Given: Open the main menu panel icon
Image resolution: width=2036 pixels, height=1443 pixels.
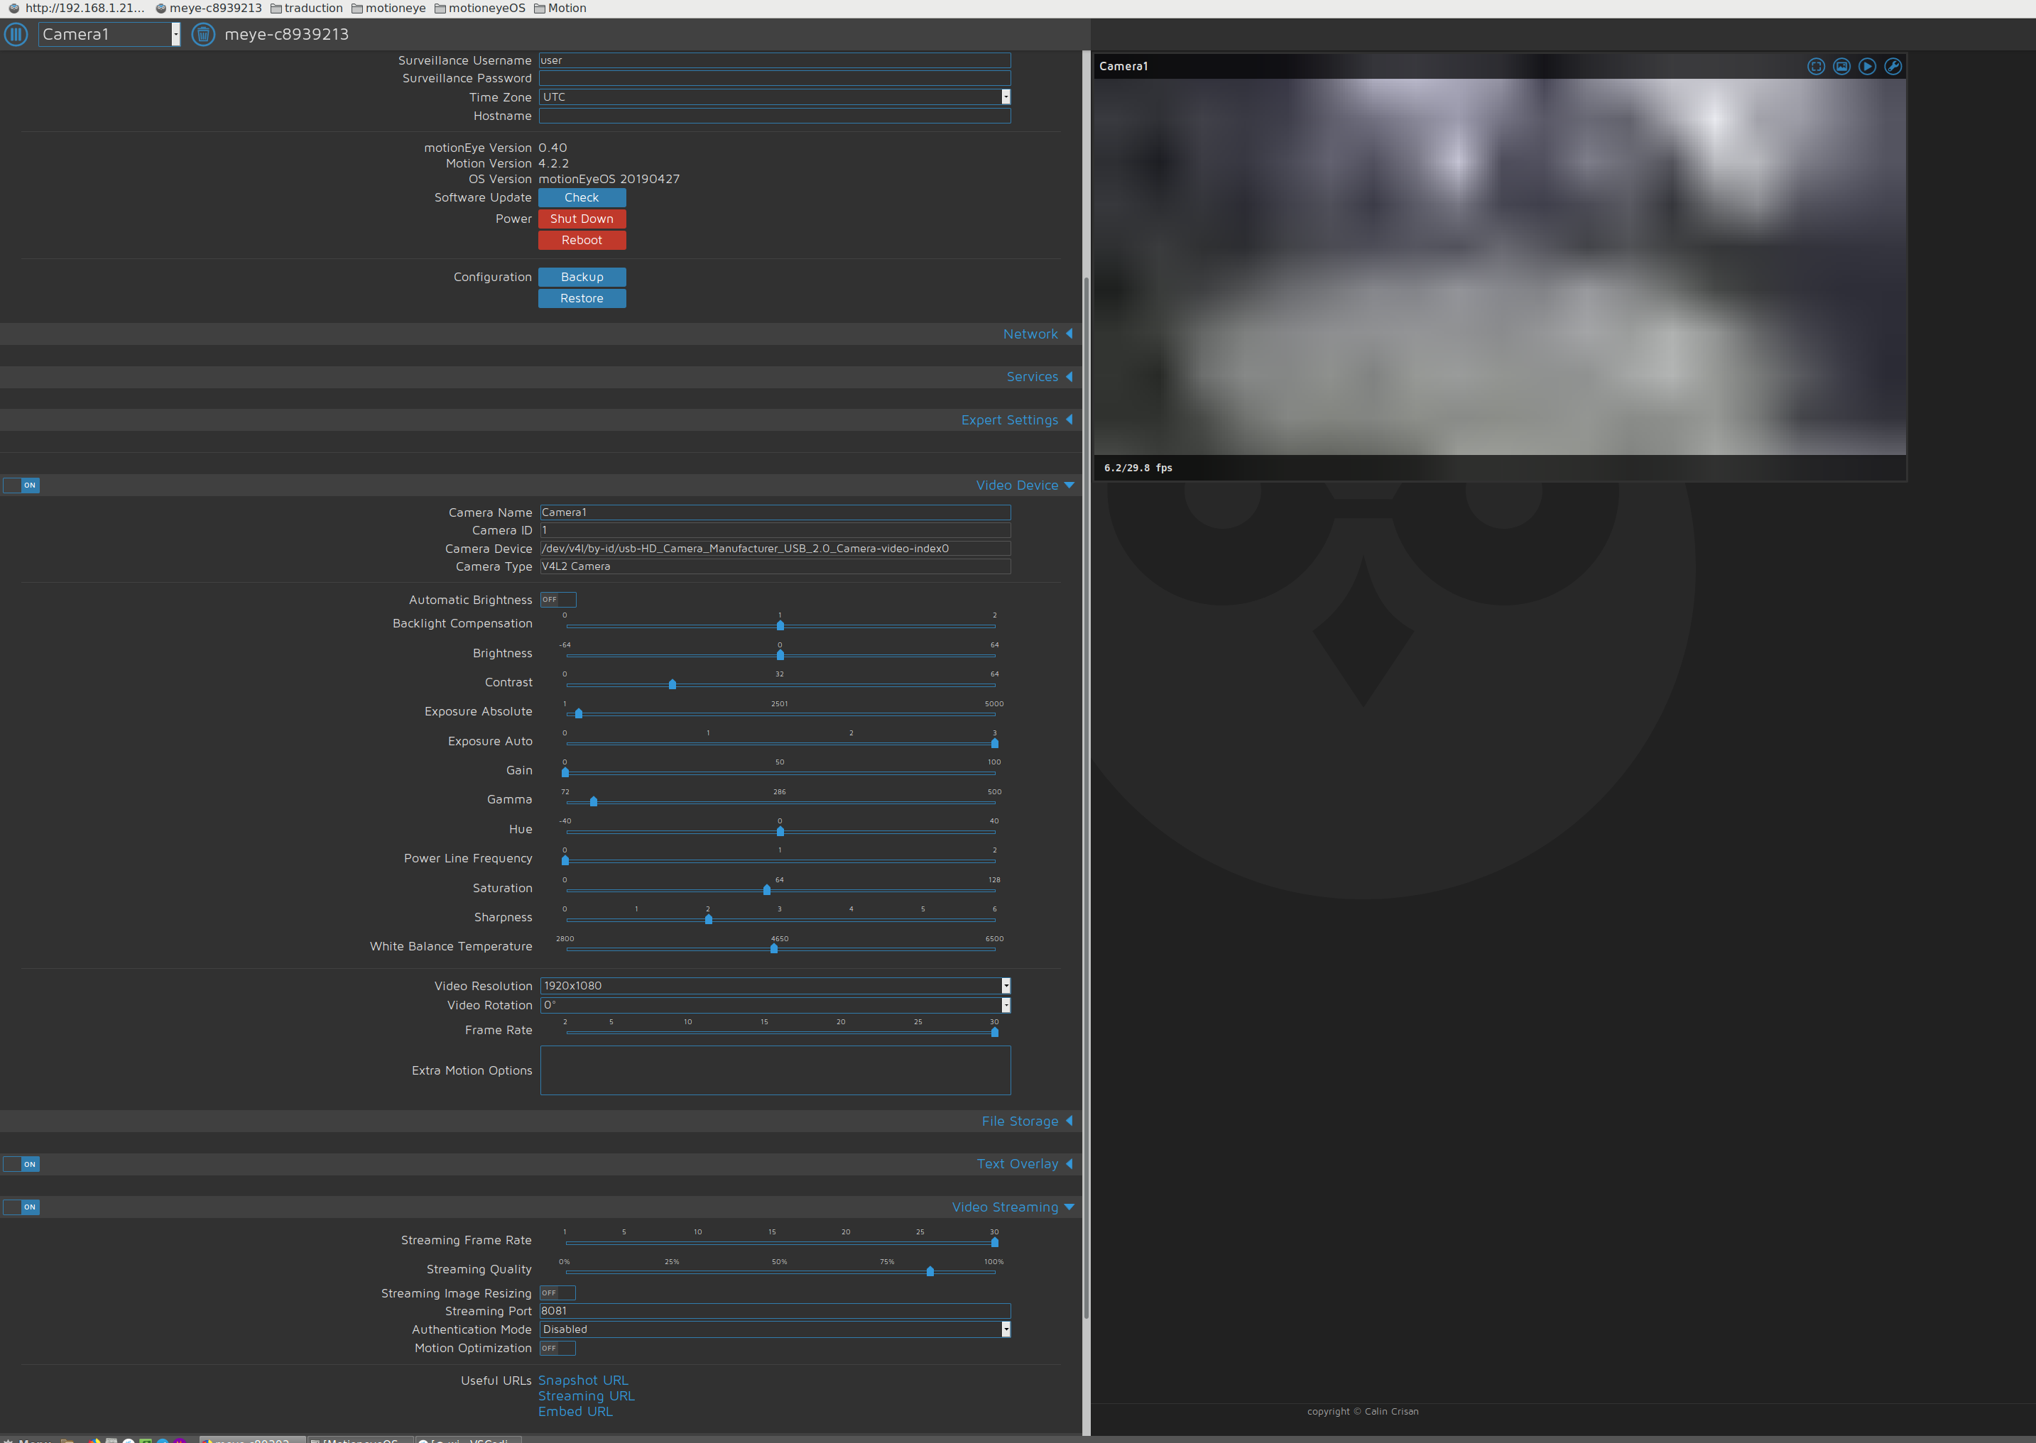Looking at the screenshot, I should pos(16,34).
